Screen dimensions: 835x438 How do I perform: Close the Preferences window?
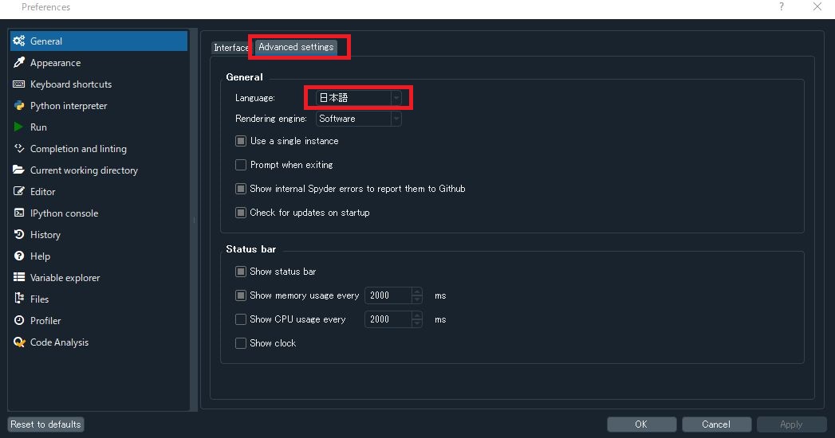(817, 7)
